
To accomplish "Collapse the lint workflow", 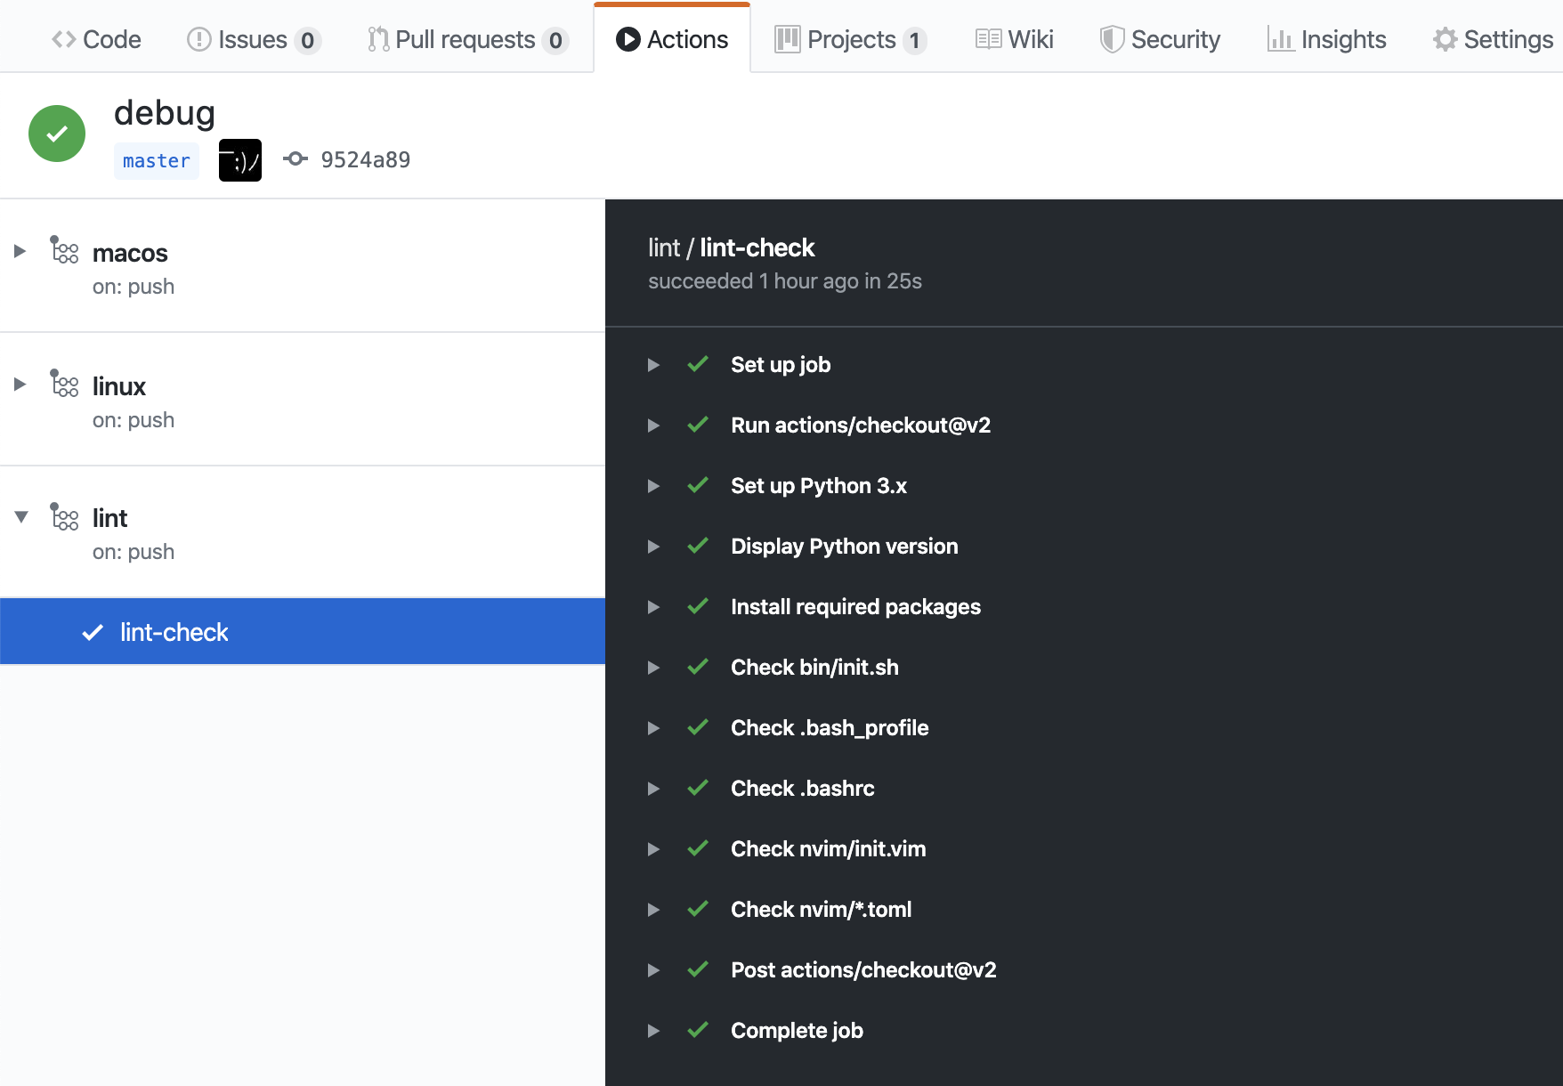I will [21, 516].
